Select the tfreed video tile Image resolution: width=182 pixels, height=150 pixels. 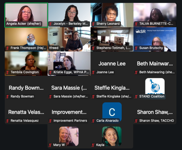pos(69,39)
